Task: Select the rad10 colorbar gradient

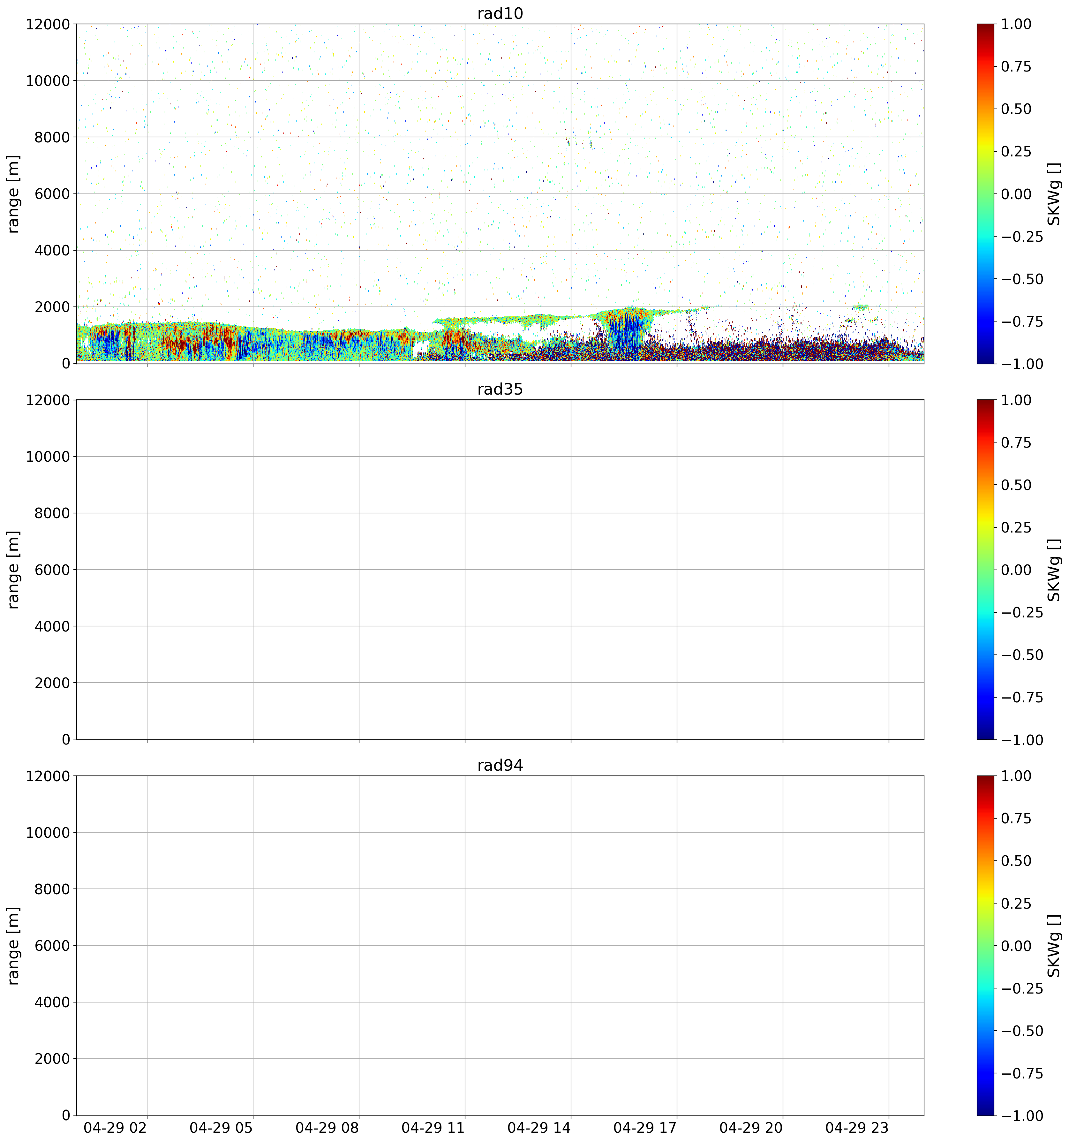Action: click(985, 193)
